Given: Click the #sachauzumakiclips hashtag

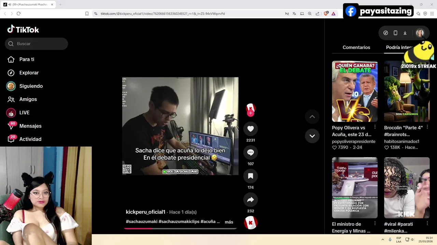Looking at the screenshot, I should point(179,222).
